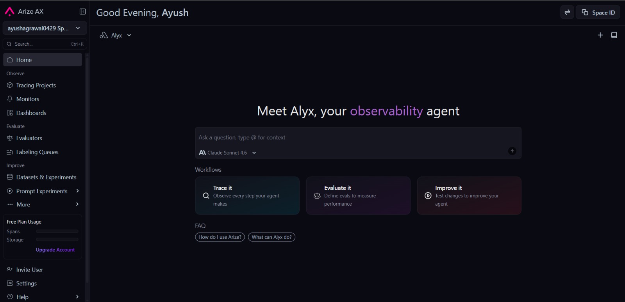
Task: Go to Evaluators in sidebar
Action: 43,138
